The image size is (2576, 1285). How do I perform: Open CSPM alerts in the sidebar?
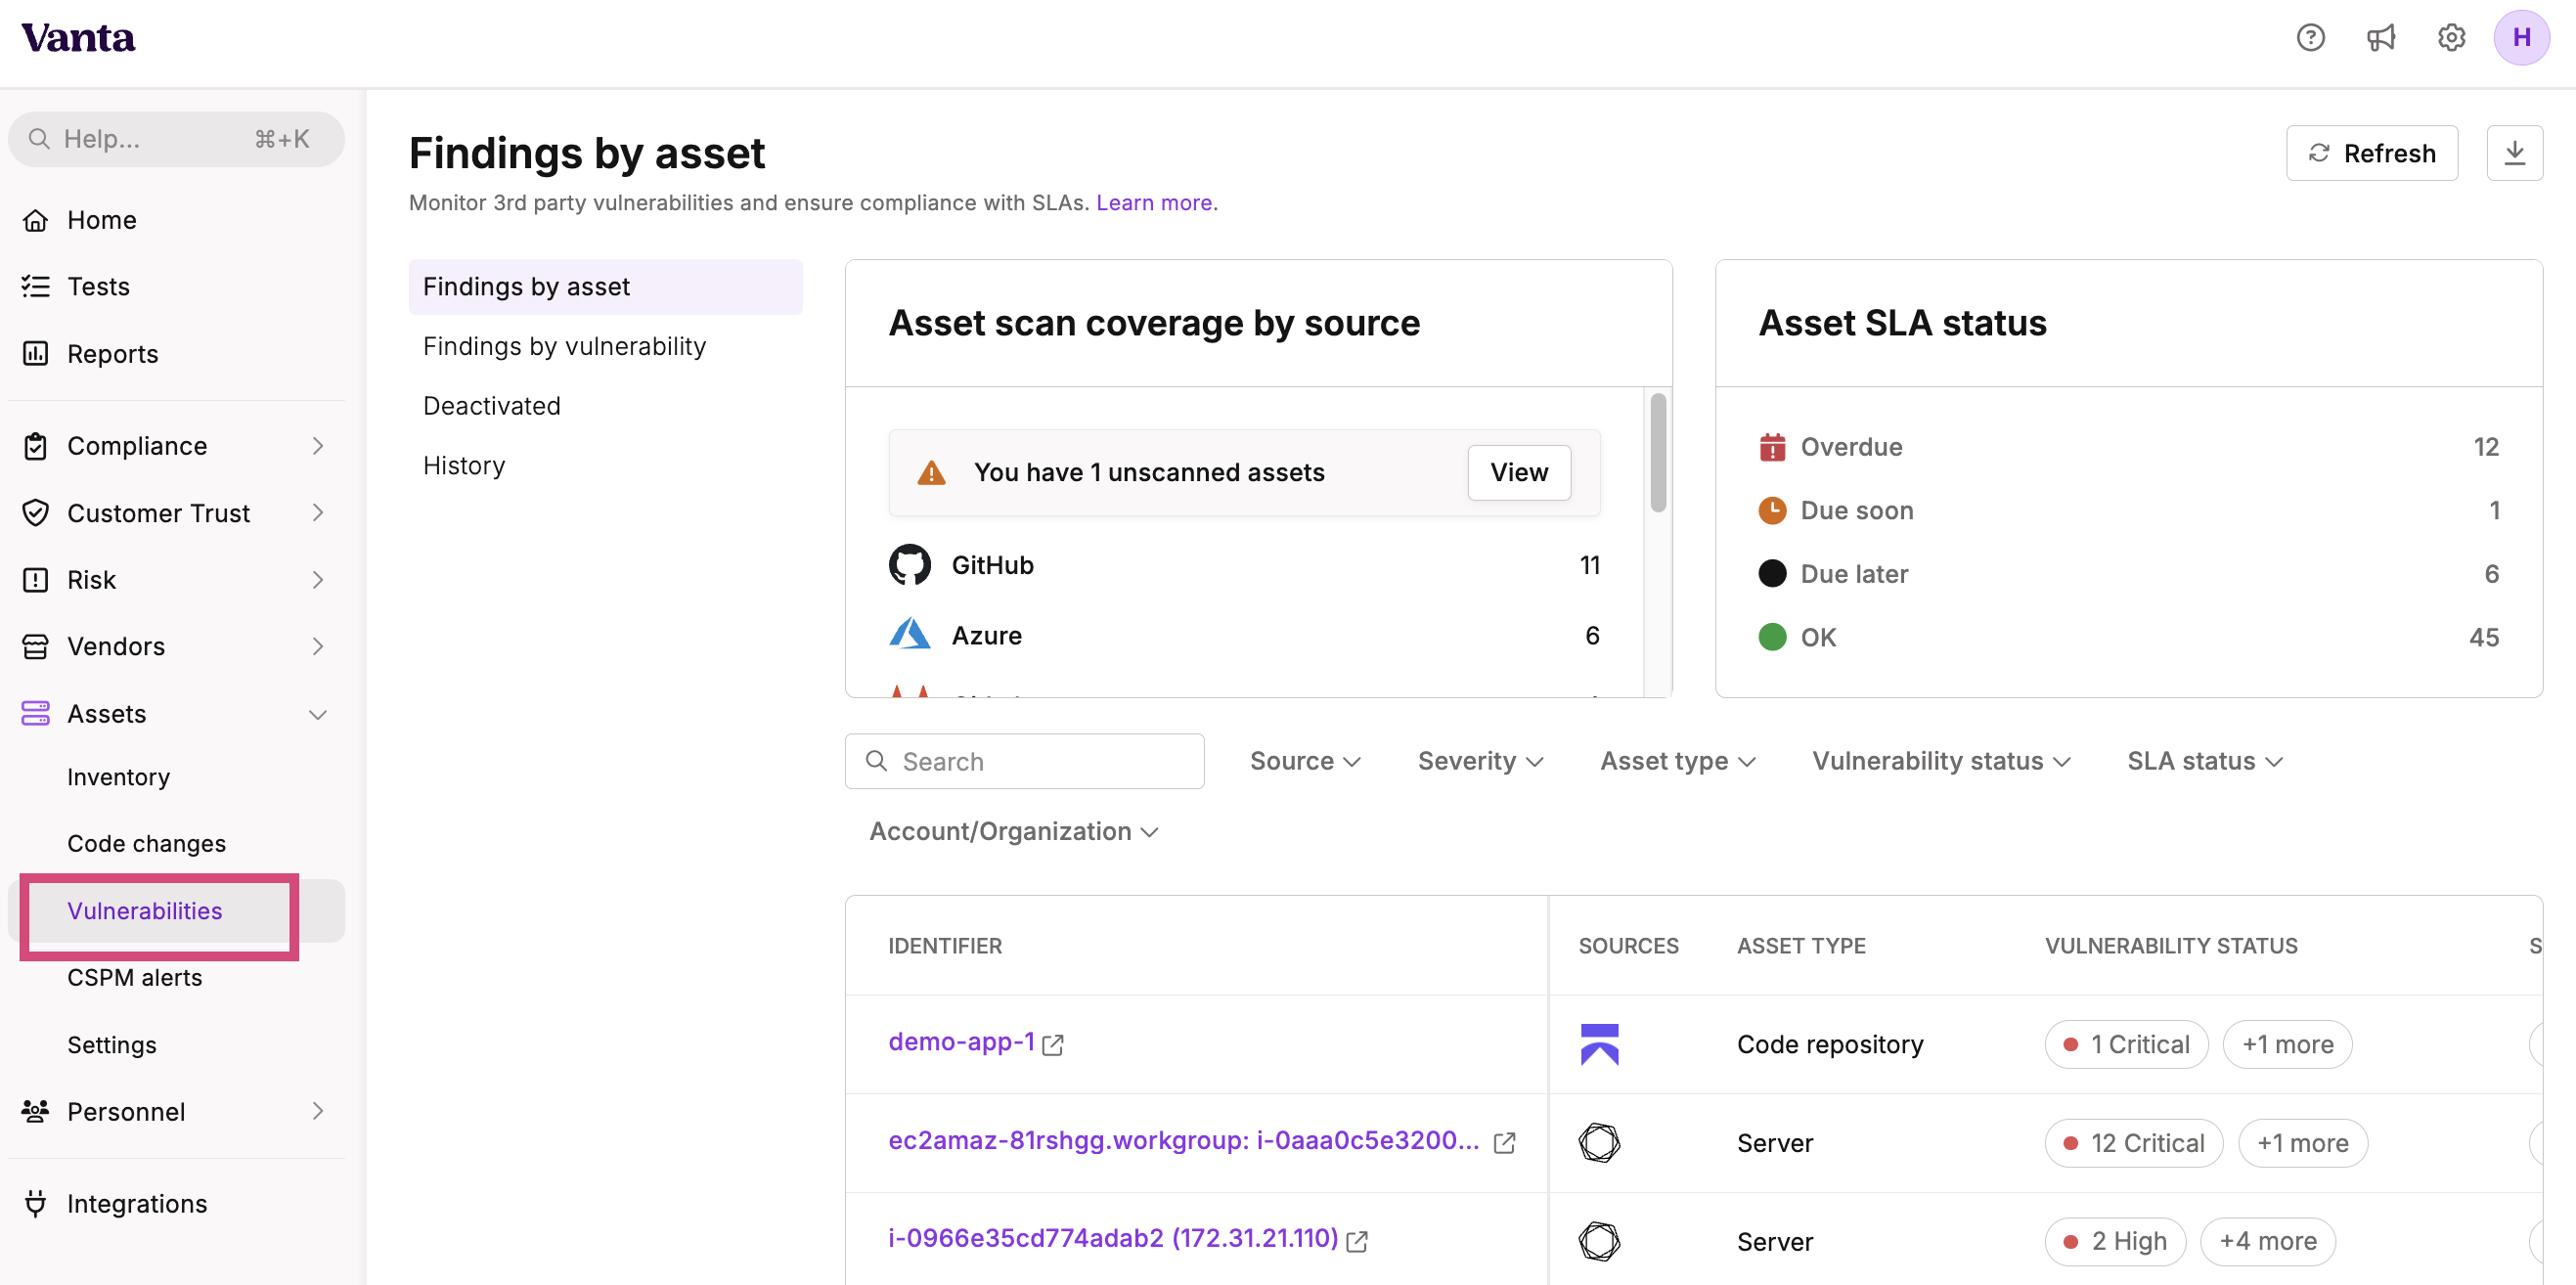(x=134, y=978)
